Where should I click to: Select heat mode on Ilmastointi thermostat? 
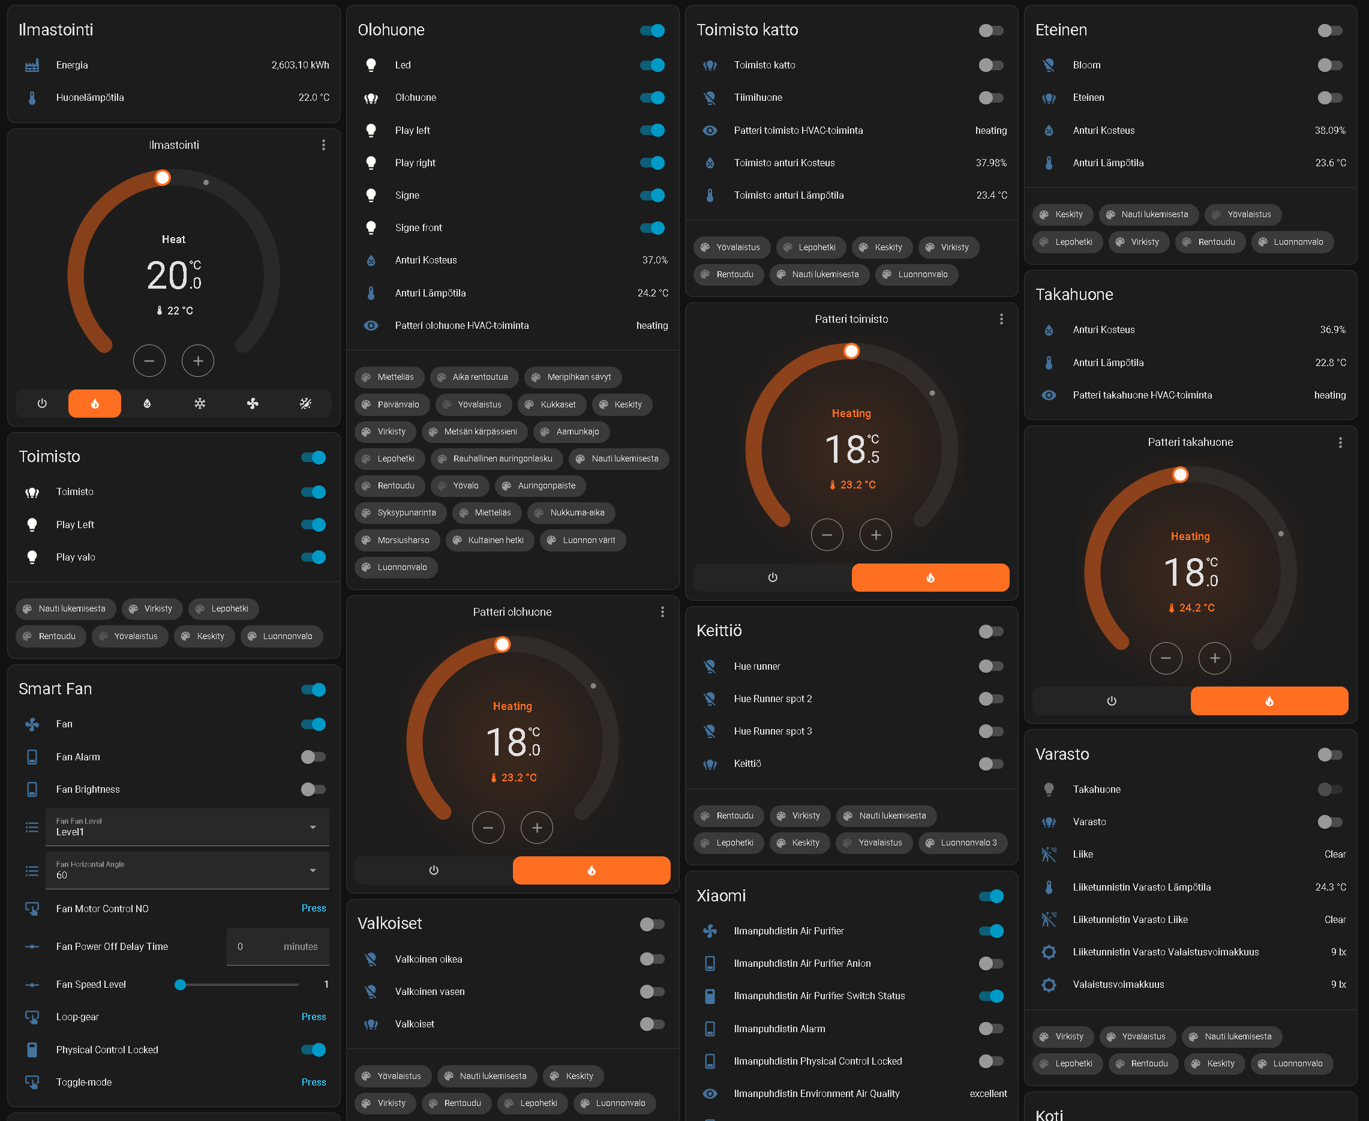tap(94, 404)
